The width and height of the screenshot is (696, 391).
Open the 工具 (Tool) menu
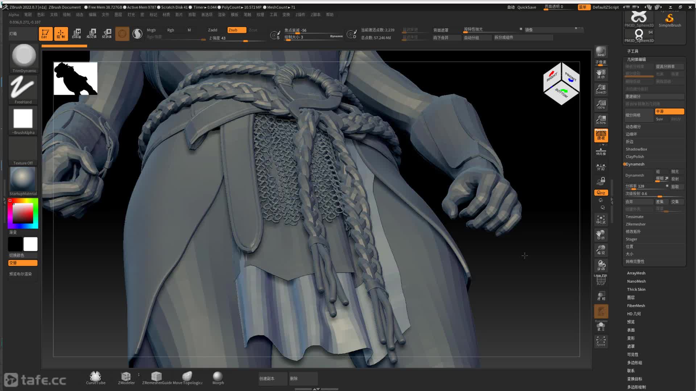pos(273,15)
